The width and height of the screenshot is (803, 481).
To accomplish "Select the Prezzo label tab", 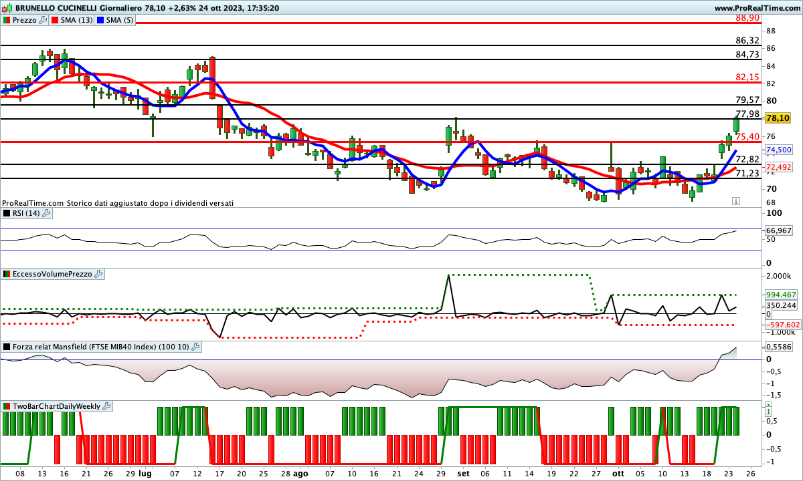I will (x=25, y=20).
